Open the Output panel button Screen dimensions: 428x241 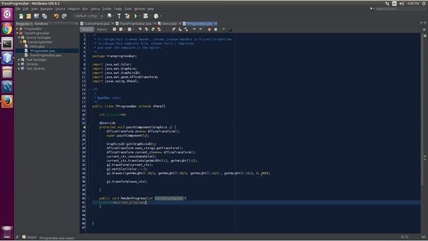[x=29, y=237]
